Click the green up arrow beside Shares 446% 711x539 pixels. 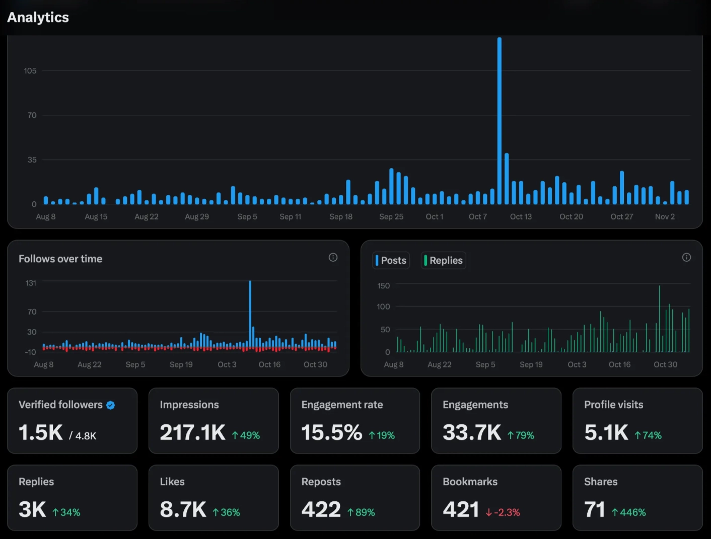615,512
